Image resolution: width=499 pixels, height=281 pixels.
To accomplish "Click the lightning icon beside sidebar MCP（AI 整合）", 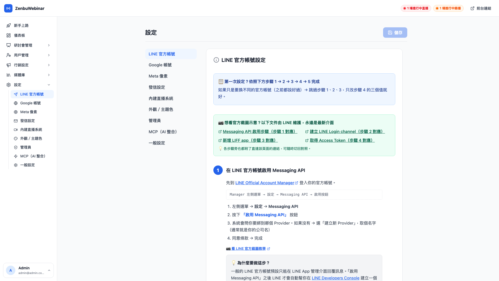I will (16, 156).
